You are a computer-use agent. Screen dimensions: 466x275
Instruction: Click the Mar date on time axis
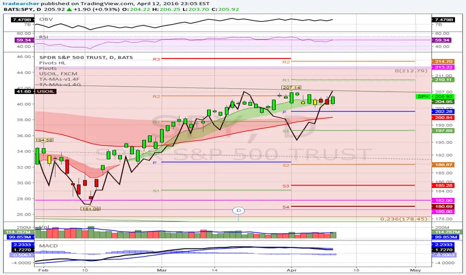[x=162, y=270]
